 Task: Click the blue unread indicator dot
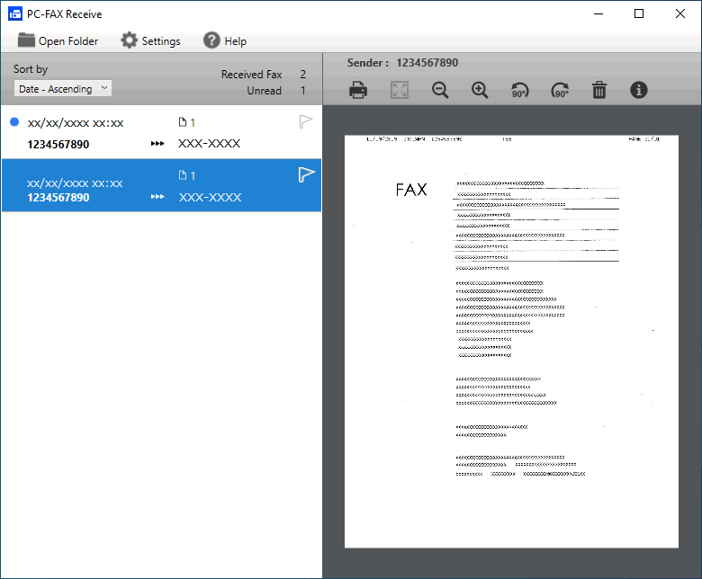(14, 121)
